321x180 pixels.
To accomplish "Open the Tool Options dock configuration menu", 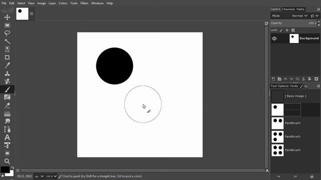I will [318, 86].
